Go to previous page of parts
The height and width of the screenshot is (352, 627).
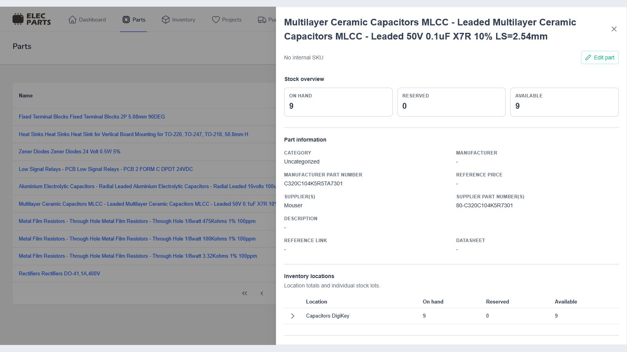click(x=262, y=293)
